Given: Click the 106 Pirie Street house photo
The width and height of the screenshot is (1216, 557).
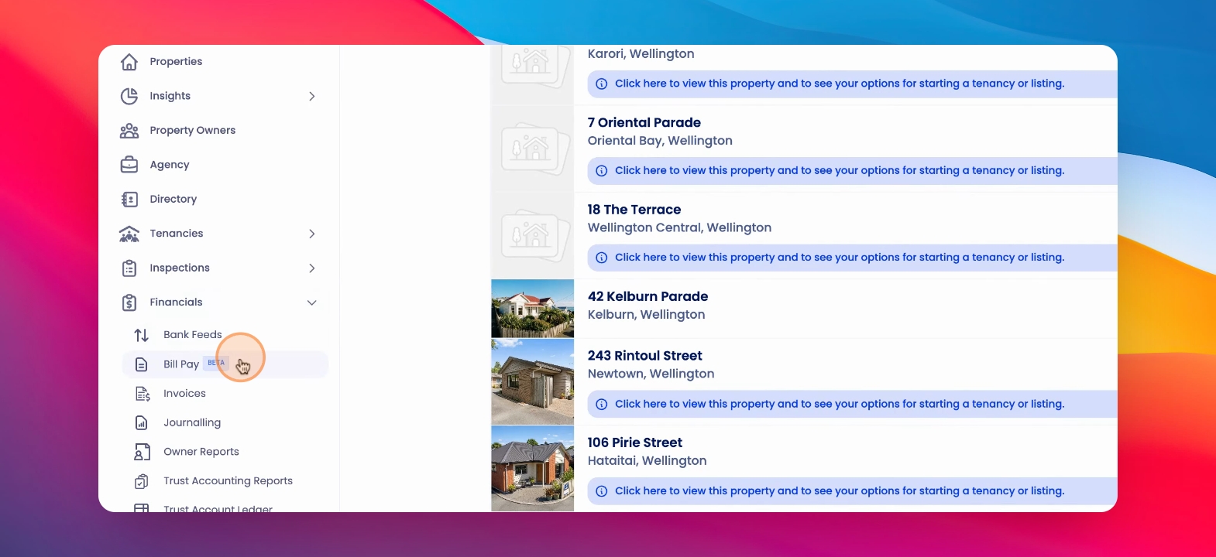Looking at the screenshot, I should pos(533,468).
